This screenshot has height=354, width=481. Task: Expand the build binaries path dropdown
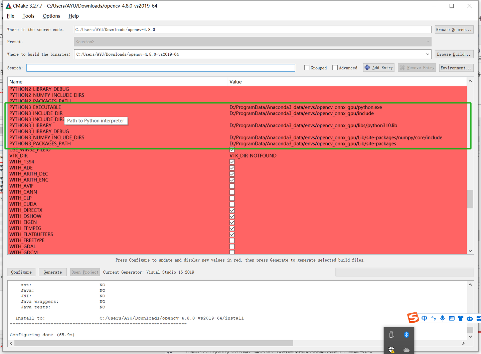(428, 54)
